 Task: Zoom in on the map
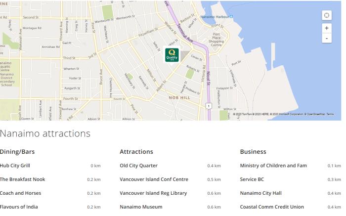(326, 28)
